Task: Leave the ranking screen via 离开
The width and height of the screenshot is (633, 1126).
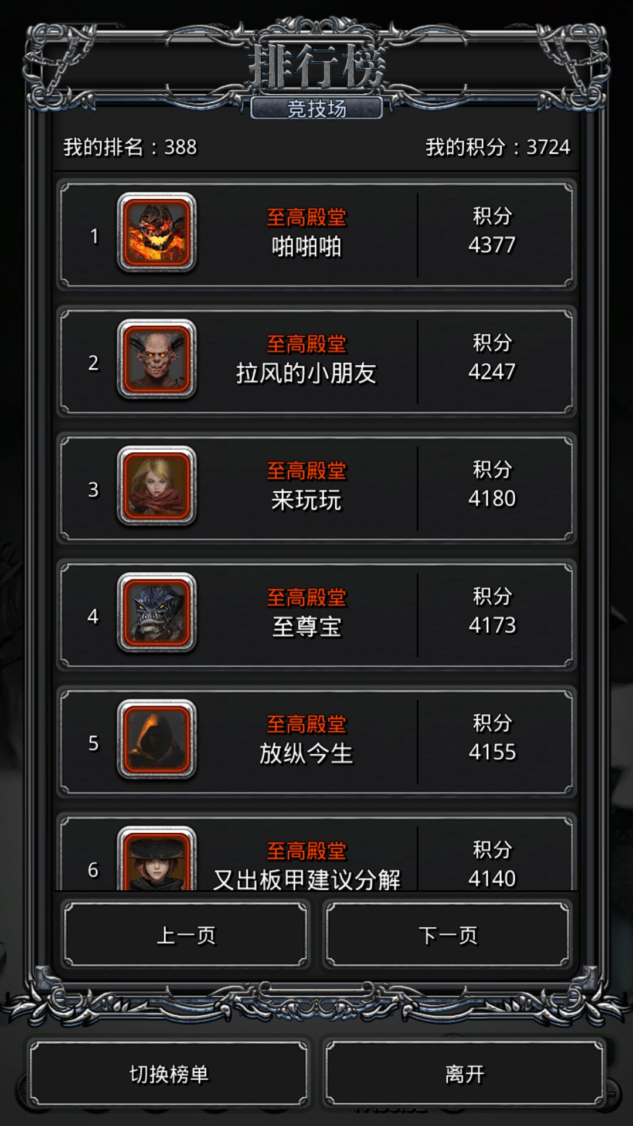Action: tap(465, 1074)
